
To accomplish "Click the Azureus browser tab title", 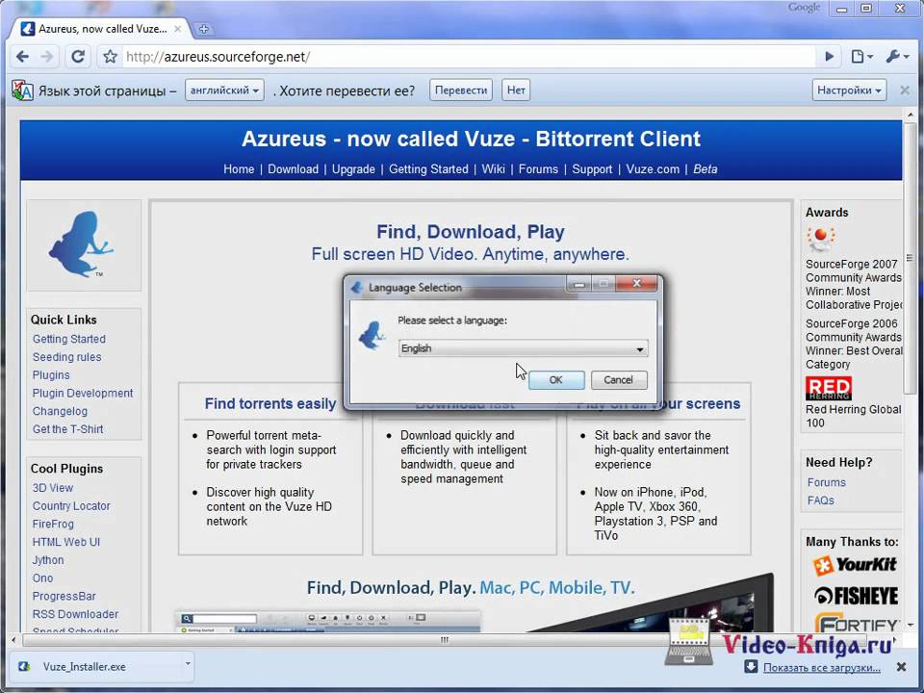I will coord(103,29).
